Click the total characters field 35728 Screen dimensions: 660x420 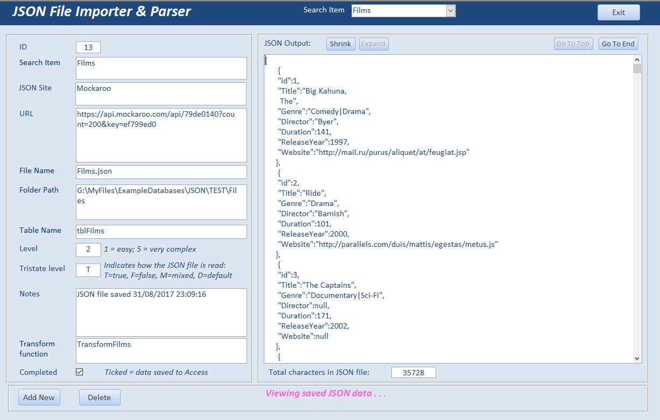(413, 373)
